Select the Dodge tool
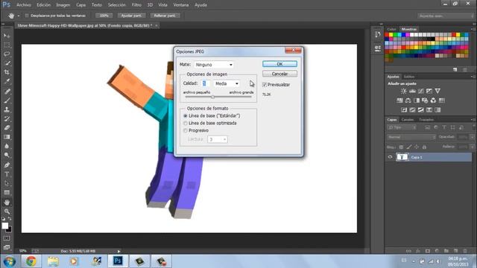 tap(7, 156)
